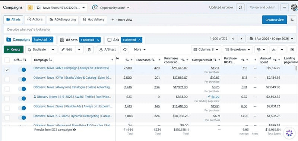Open the Columns: S dropdown
The height and width of the screenshot is (141, 298).
click(206, 50)
